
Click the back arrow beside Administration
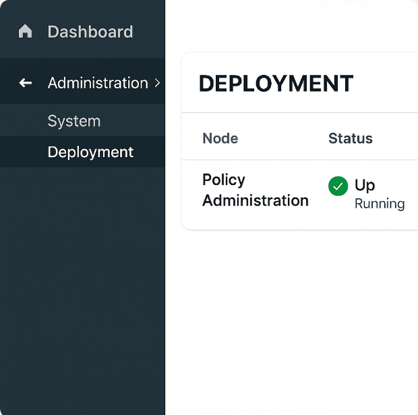click(26, 83)
